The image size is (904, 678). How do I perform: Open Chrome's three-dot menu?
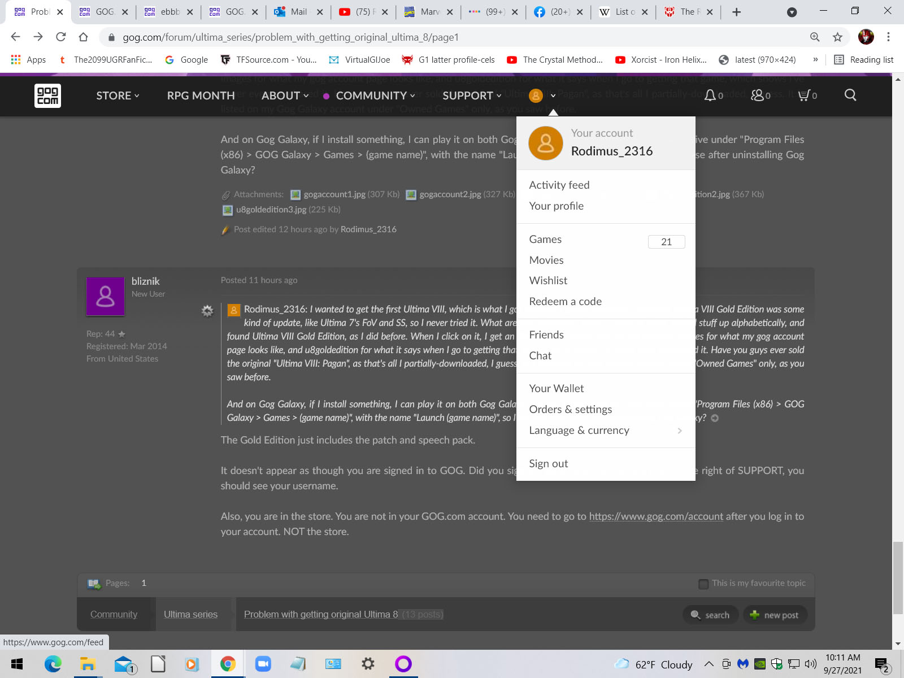(x=888, y=37)
